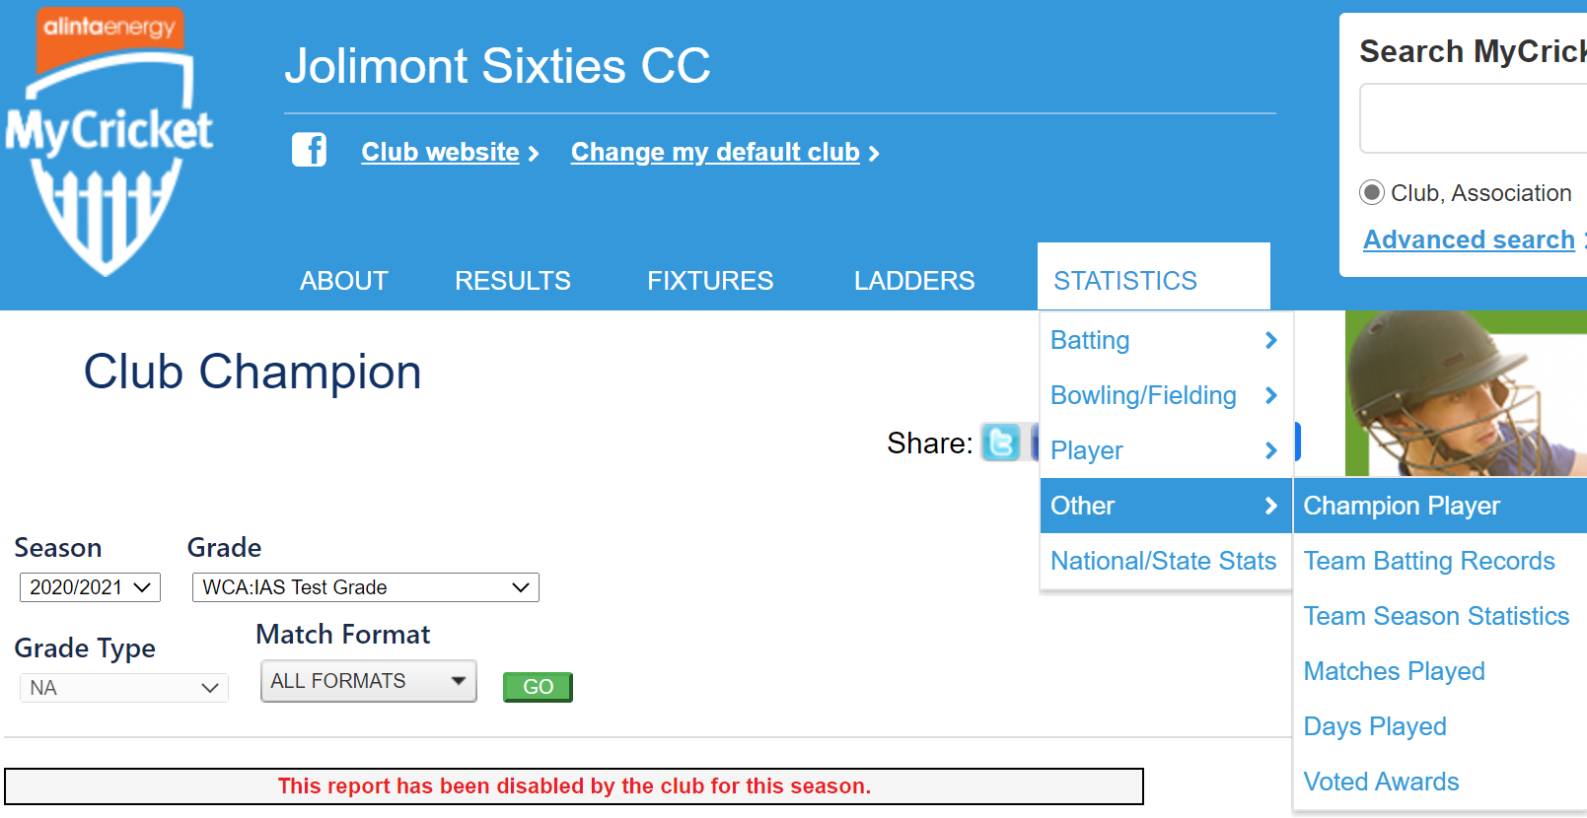Click in the Search MyCricket input field
1587x818 pixels.
(x=1472, y=118)
